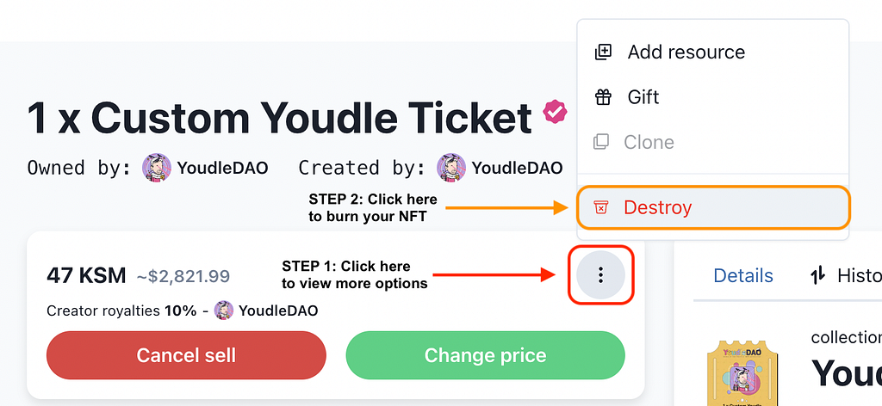Click the Clone copy icon

tap(600, 142)
